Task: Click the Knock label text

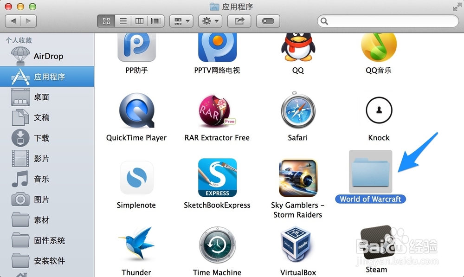Action: point(379,138)
